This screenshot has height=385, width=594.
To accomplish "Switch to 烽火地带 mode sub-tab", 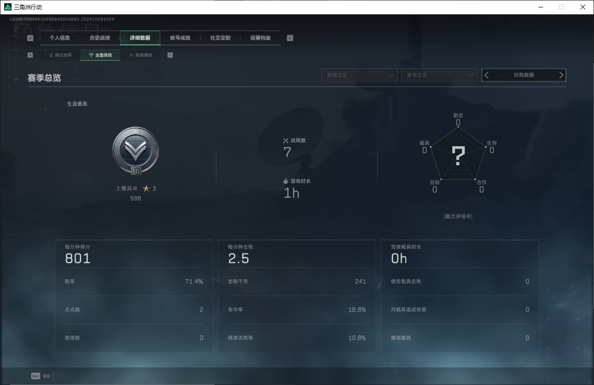I will point(60,55).
